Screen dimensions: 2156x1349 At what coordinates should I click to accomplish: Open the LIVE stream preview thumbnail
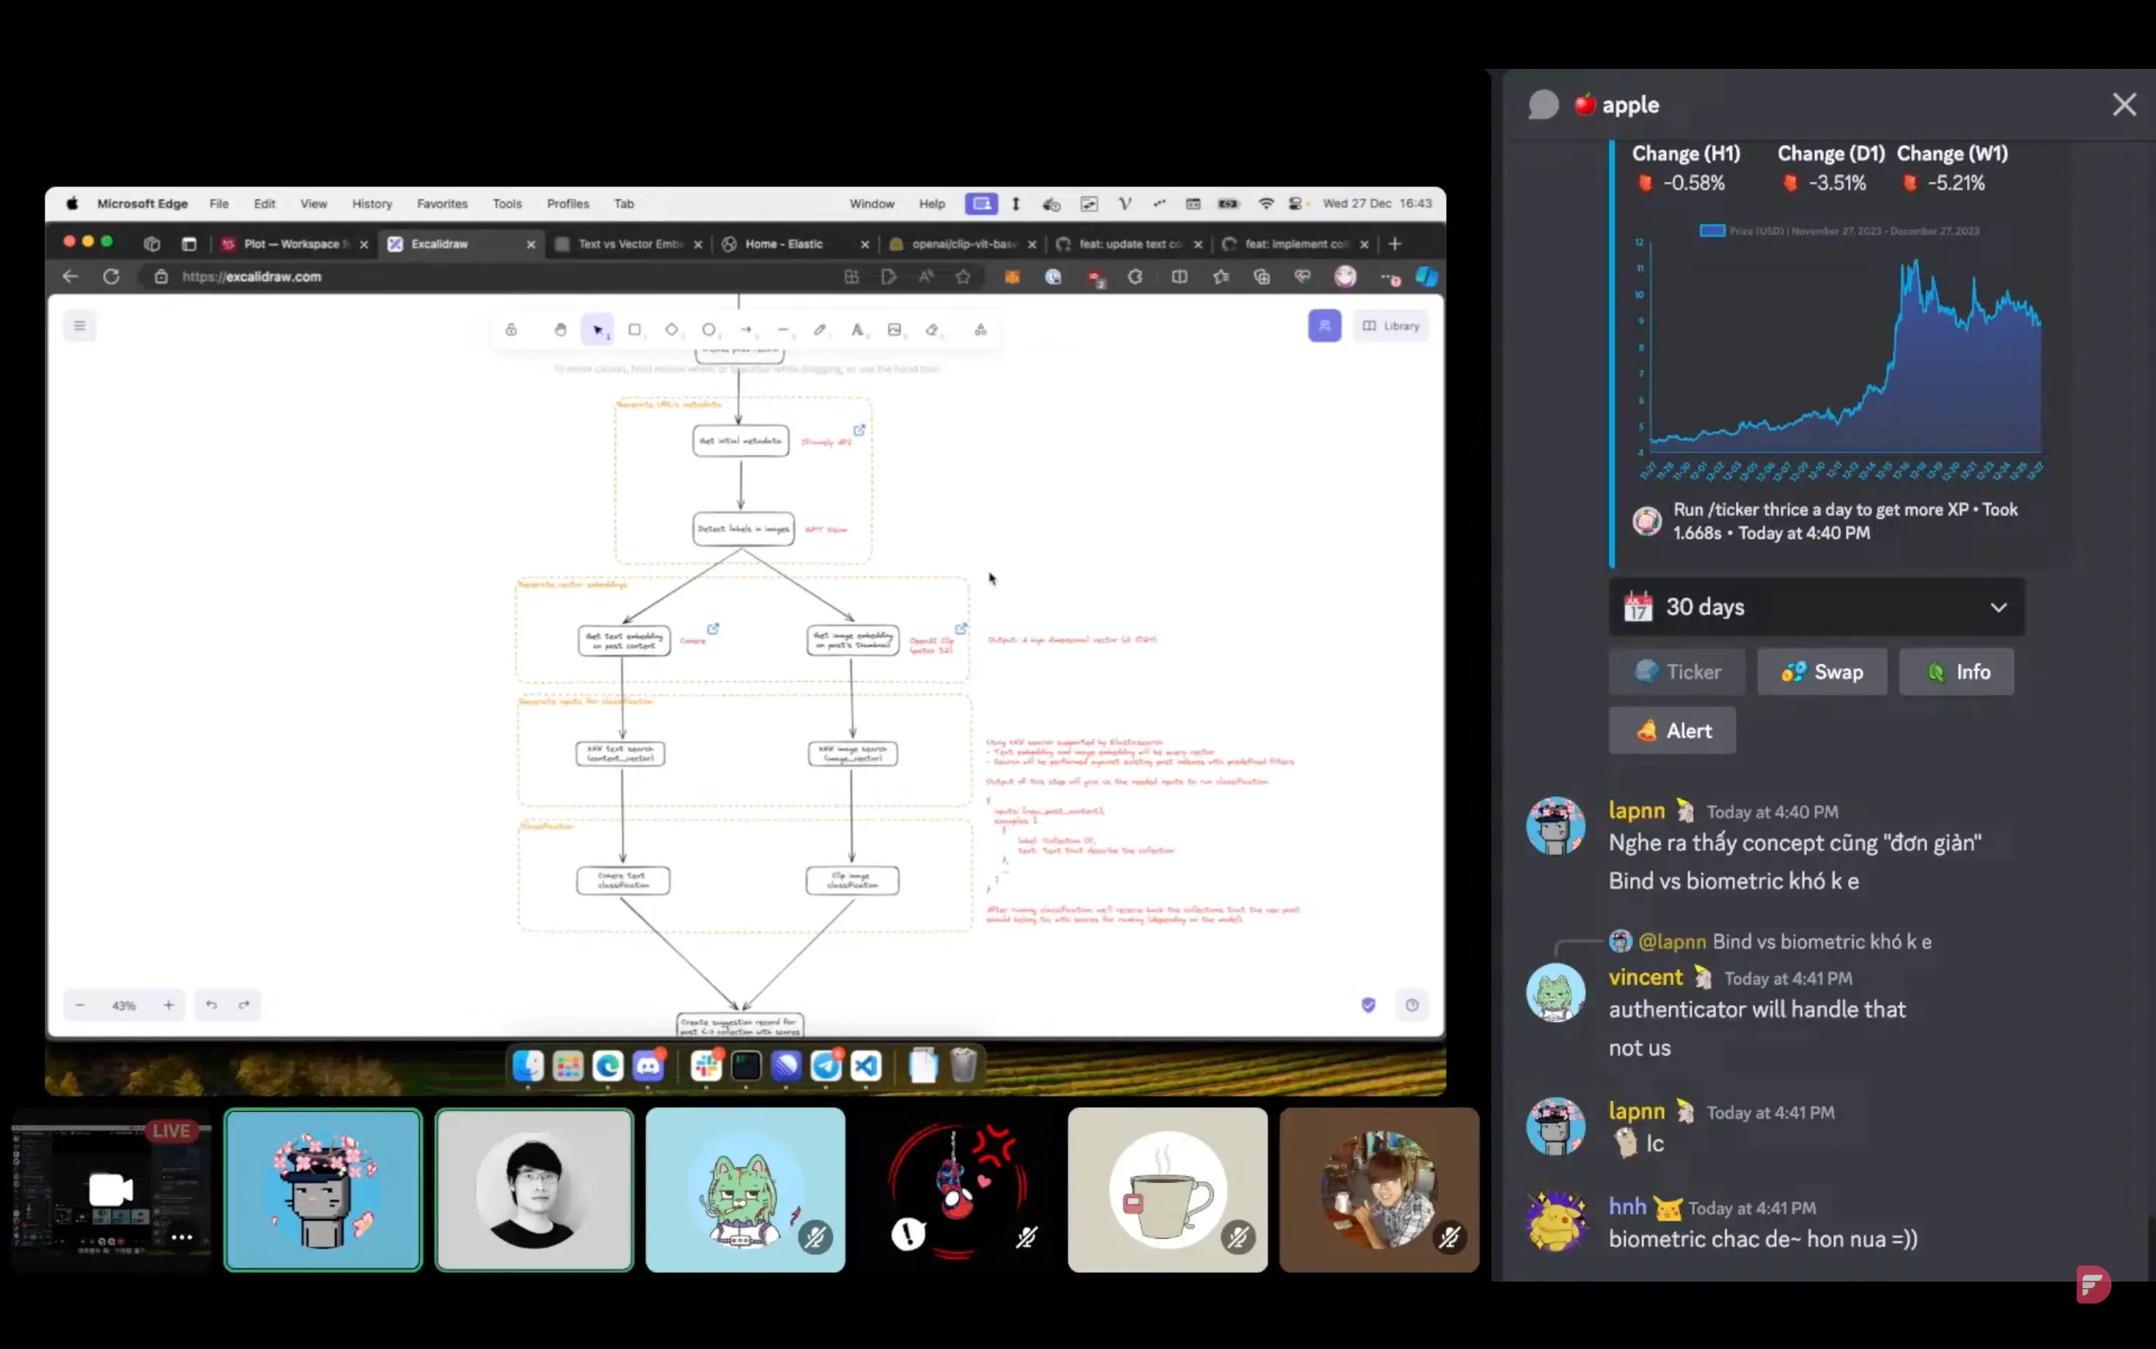click(111, 1190)
